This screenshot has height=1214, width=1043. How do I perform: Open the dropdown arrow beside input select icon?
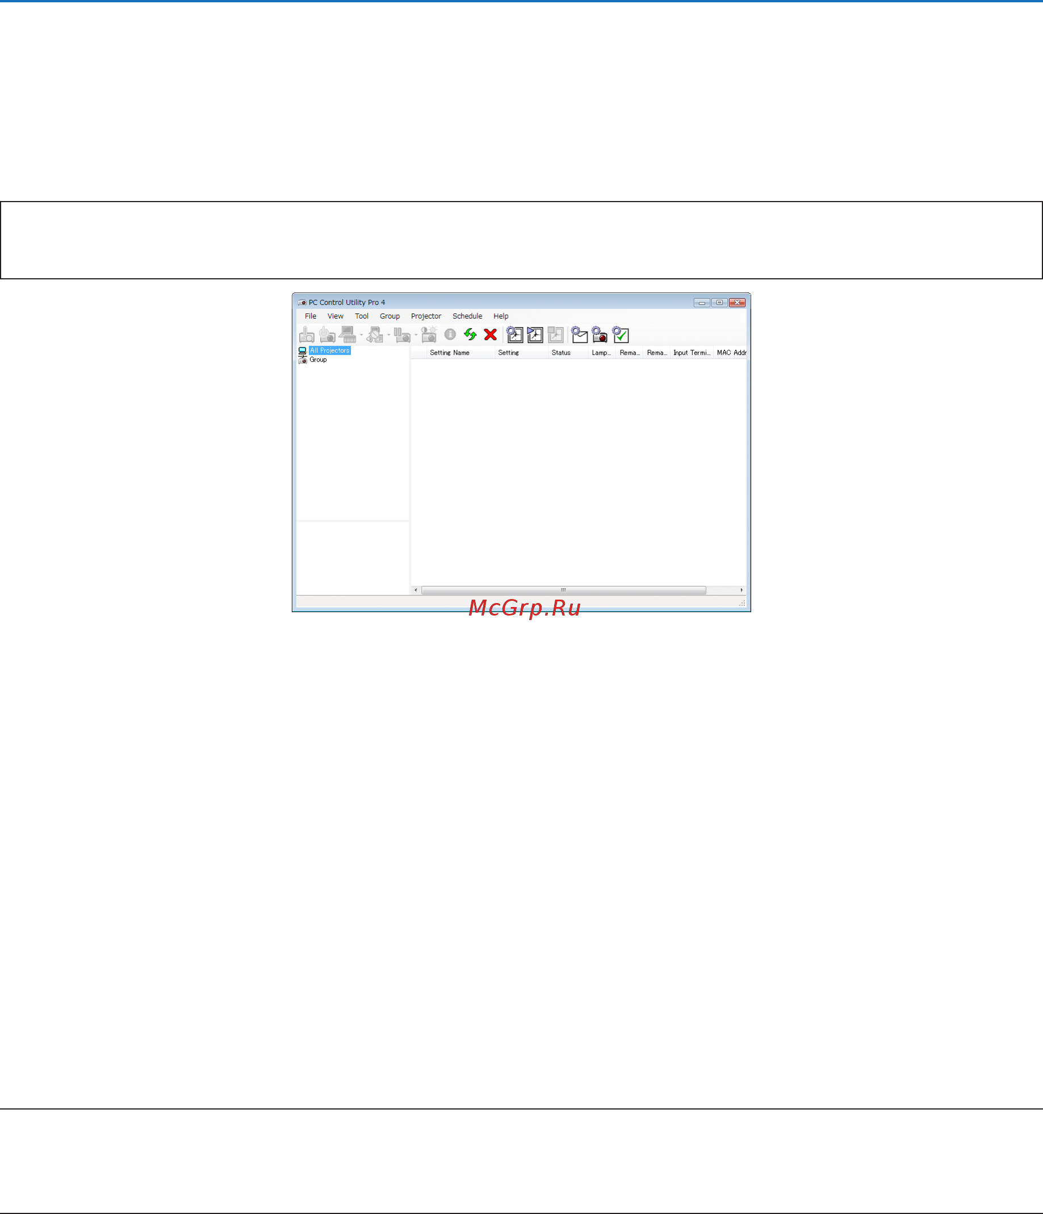coord(362,335)
